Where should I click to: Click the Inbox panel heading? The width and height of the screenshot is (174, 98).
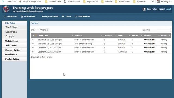click(x=35, y=23)
